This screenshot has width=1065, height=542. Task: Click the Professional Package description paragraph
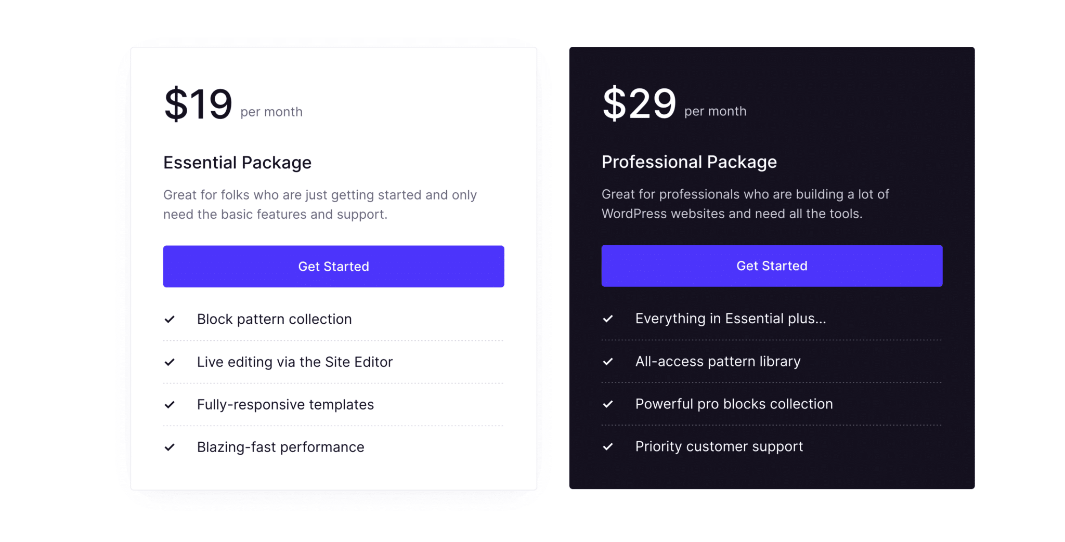point(745,204)
